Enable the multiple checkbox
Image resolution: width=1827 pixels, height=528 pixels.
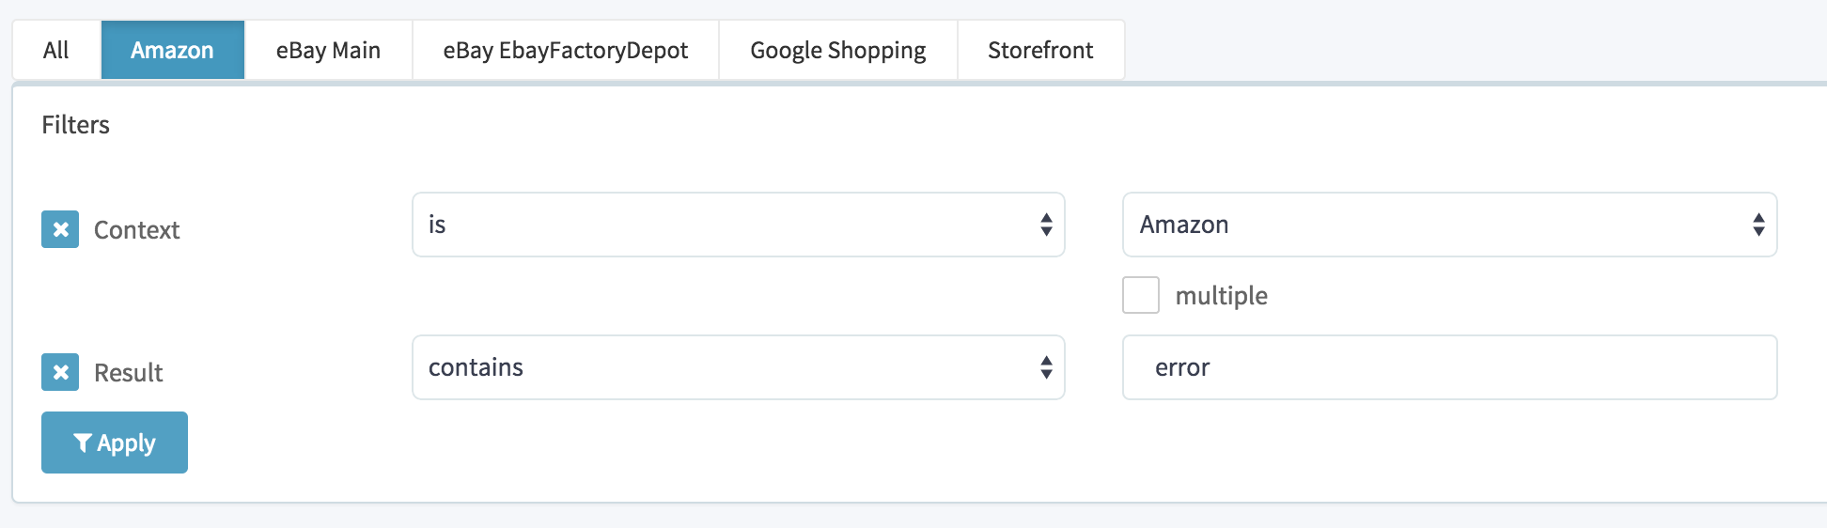click(x=1141, y=295)
